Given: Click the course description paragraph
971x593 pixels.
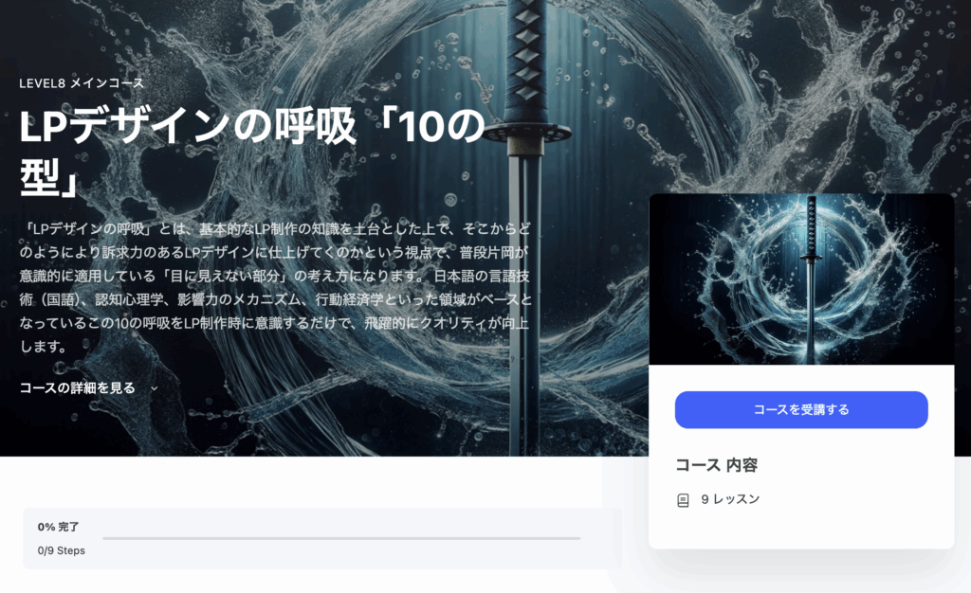Looking at the screenshot, I should tap(276, 288).
